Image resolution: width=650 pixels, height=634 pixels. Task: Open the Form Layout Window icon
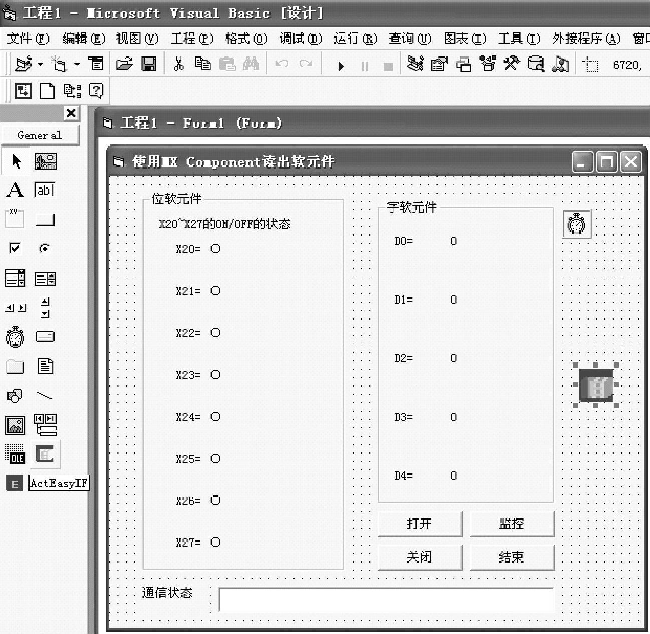tap(464, 64)
